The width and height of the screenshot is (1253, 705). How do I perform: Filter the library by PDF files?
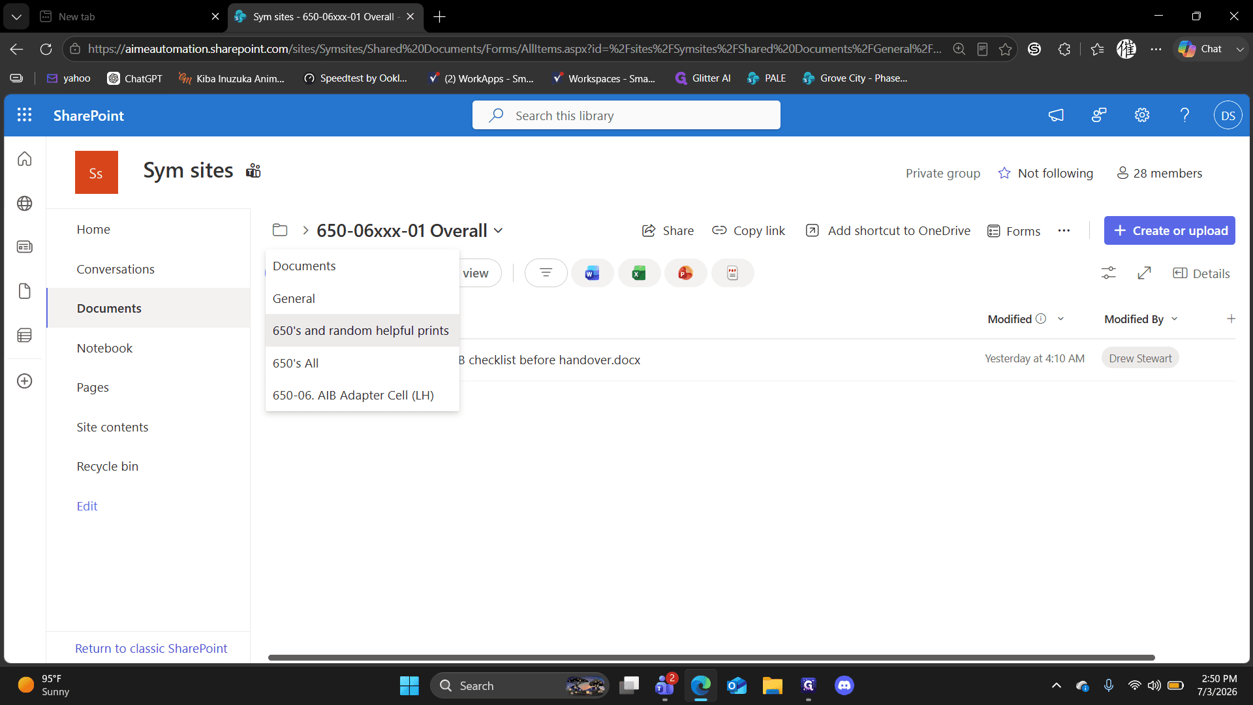pos(732,273)
